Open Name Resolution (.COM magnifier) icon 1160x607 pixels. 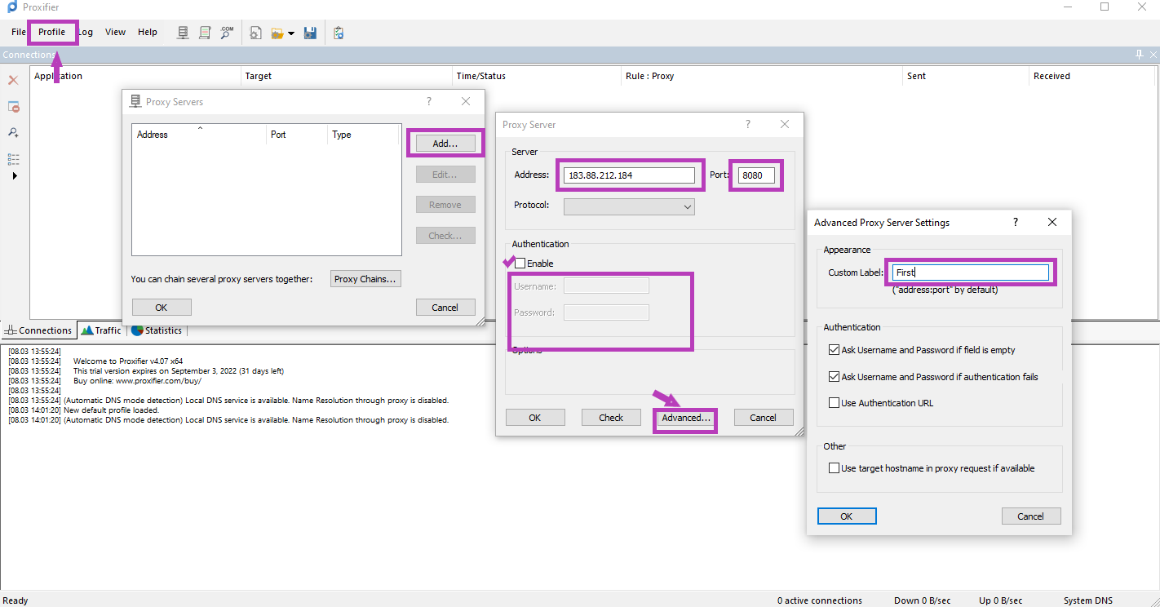pyautogui.click(x=227, y=33)
